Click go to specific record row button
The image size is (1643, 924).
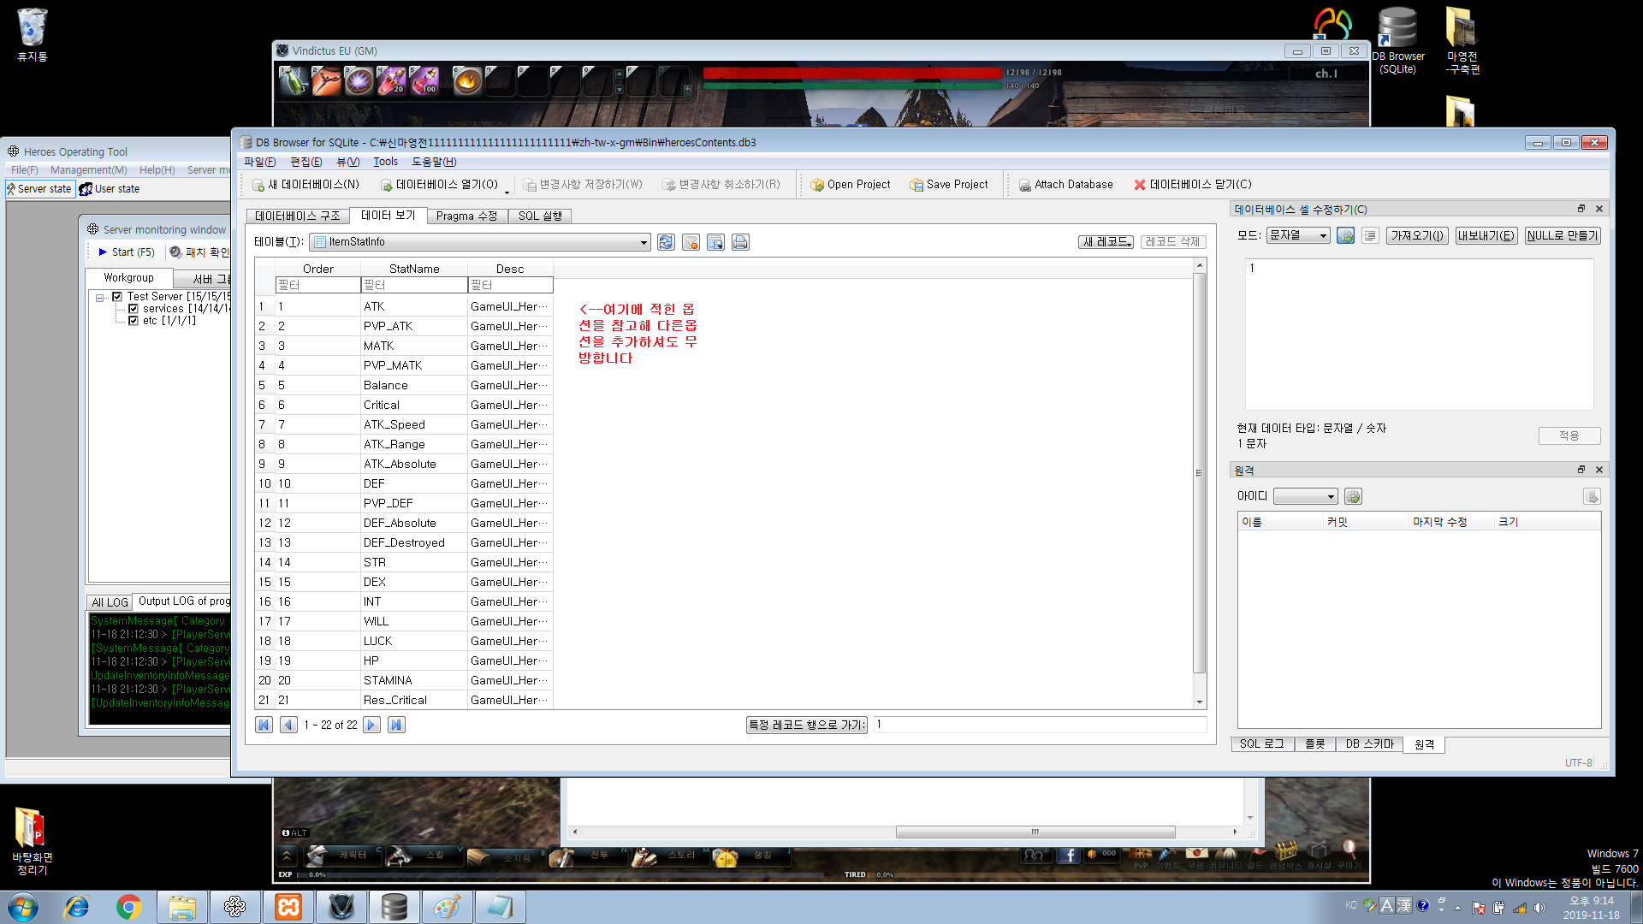click(x=807, y=725)
